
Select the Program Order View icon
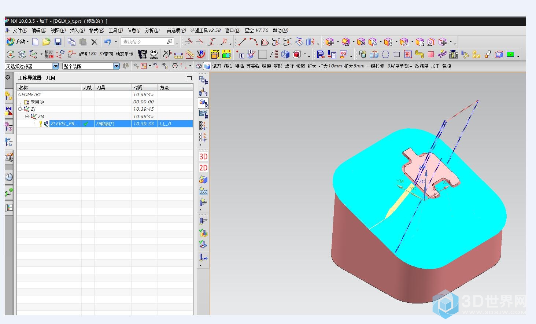pos(203,80)
